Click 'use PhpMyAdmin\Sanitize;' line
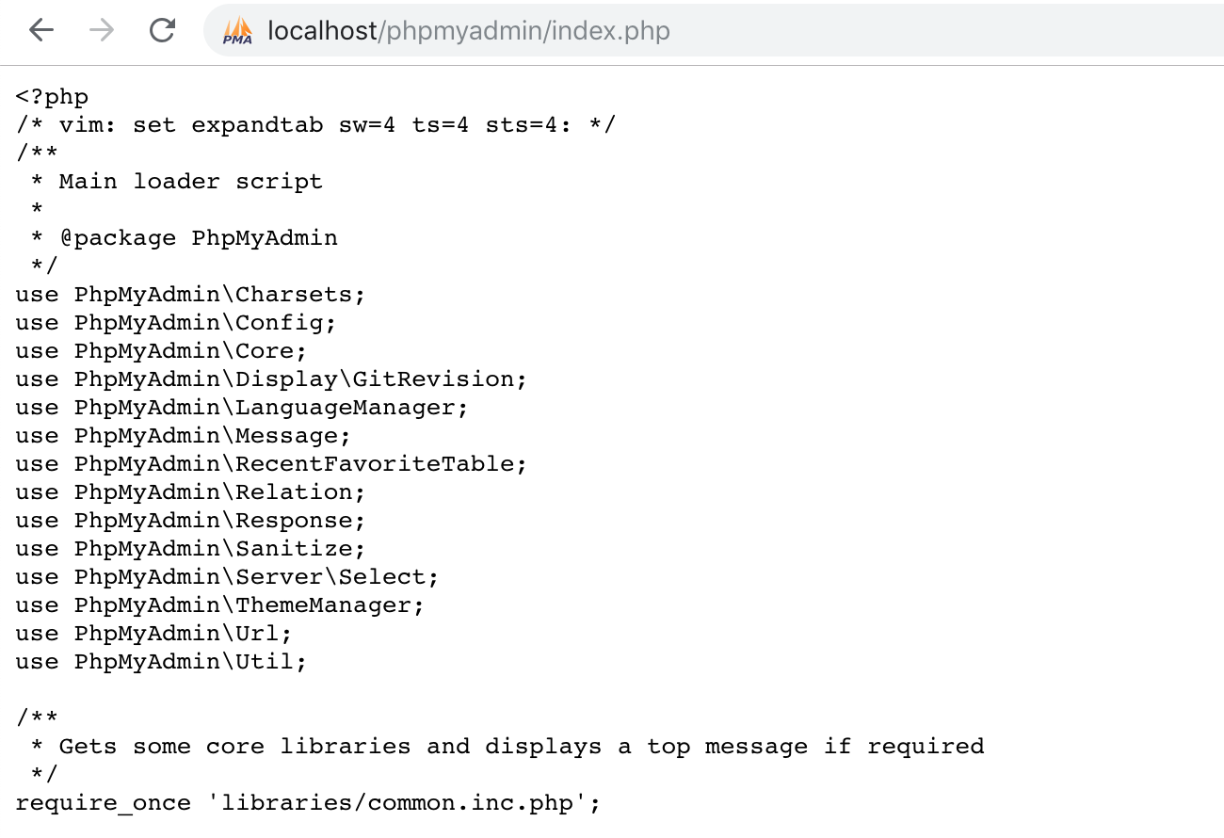The height and width of the screenshot is (838, 1224). click(190, 549)
